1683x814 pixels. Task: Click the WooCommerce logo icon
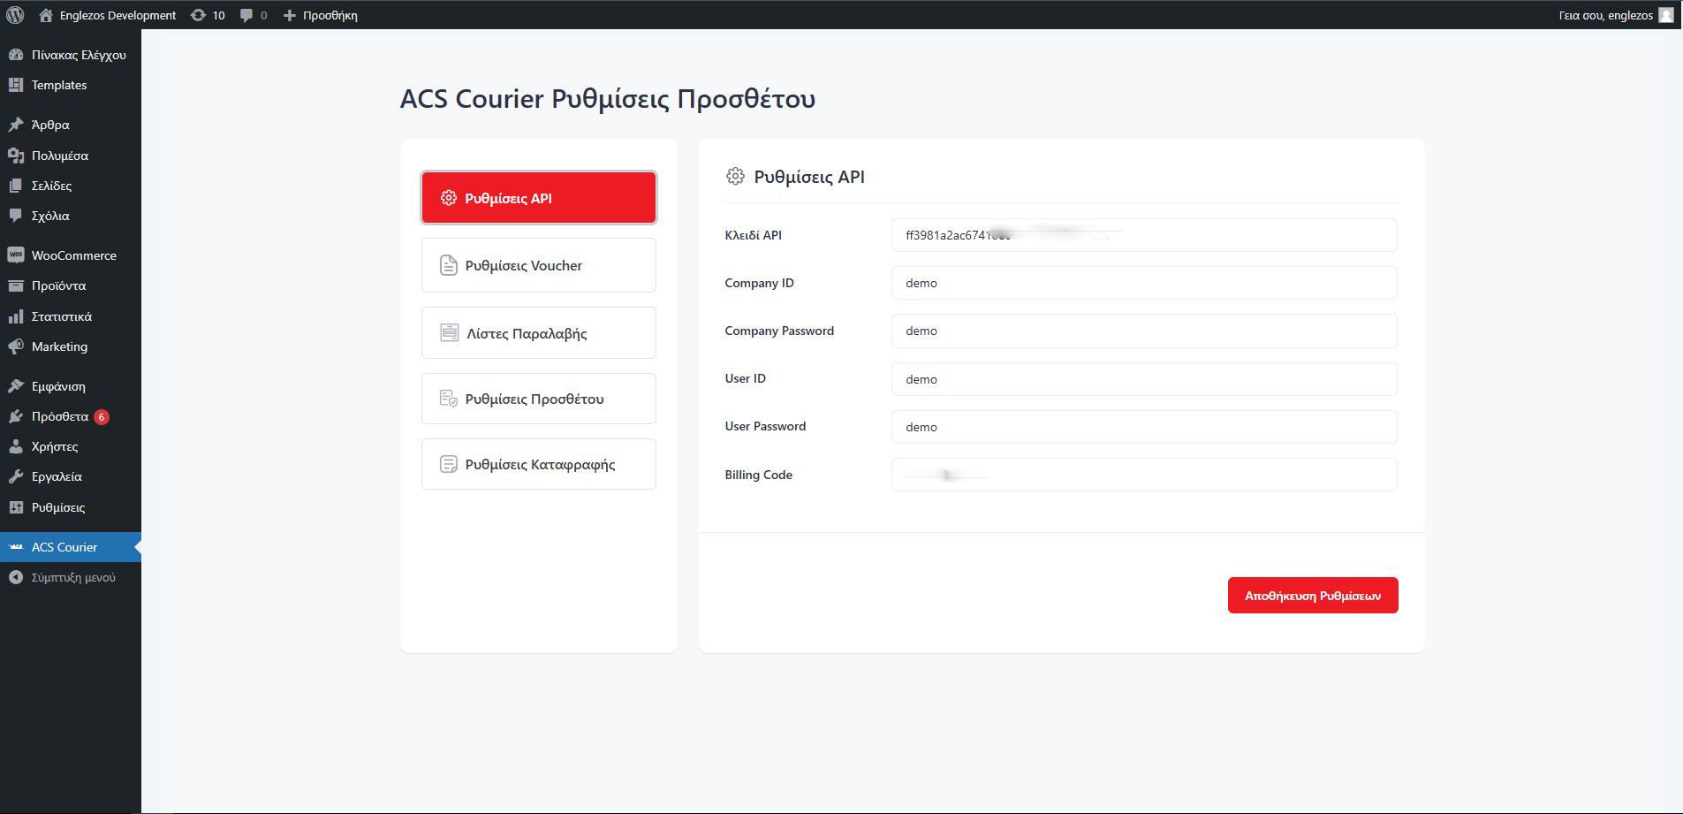(15, 255)
